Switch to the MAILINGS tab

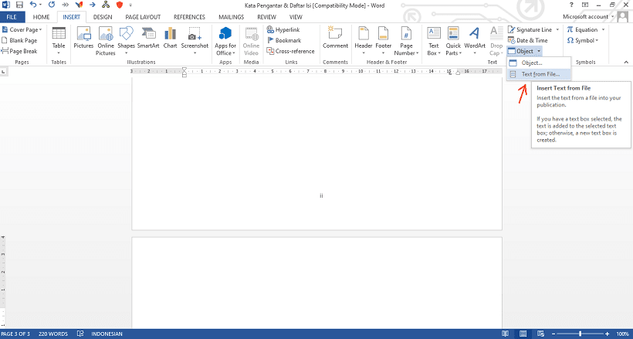point(232,17)
